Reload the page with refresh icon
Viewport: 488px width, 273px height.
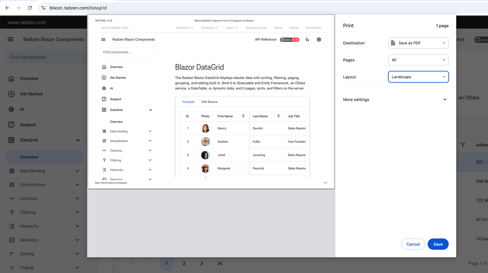(x=30, y=8)
